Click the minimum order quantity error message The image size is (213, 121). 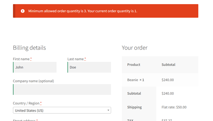[x=83, y=11]
